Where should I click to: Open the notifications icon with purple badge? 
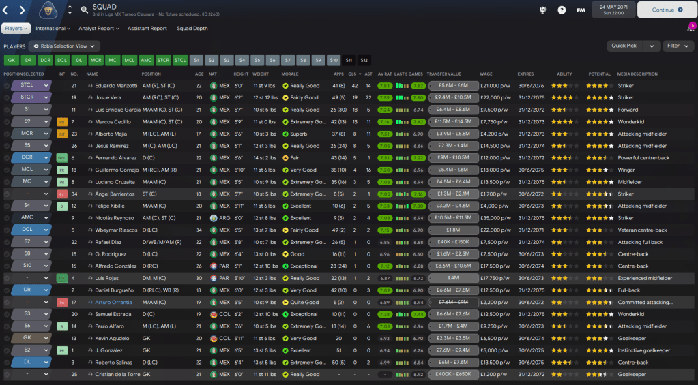pyautogui.click(x=690, y=29)
